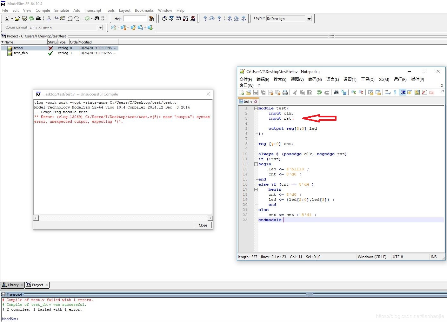The height and width of the screenshot is (322, 447).
Task: Click ModelSim Break simulation icon
Action: (192, 18)
